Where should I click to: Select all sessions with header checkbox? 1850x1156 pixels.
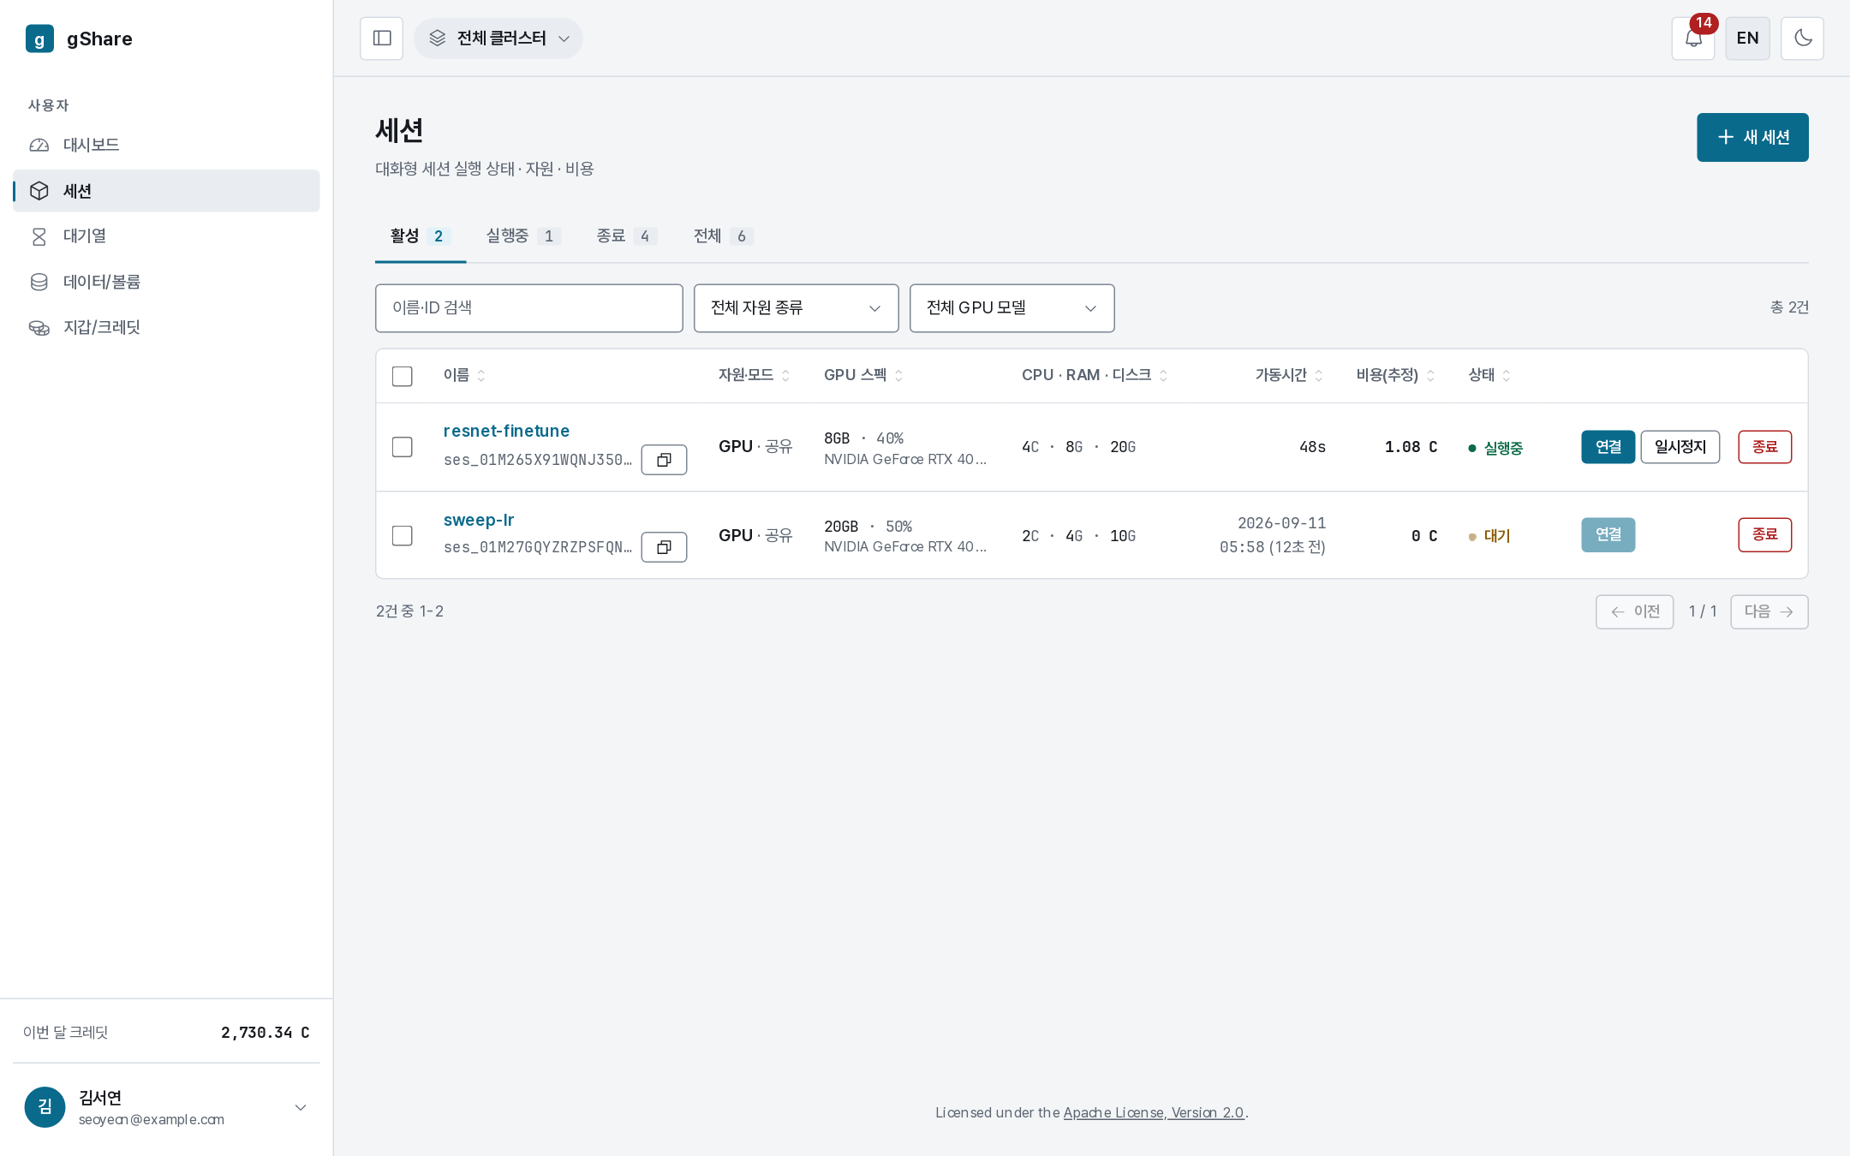pyautogui.click(x=402, y=376)
